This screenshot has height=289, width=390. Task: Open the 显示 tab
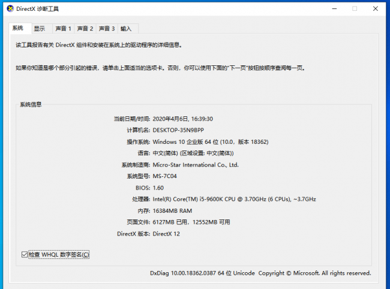pos(41,29)
